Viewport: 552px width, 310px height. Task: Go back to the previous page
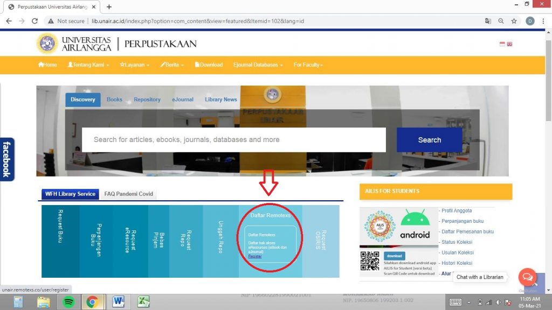pos(9,21)
